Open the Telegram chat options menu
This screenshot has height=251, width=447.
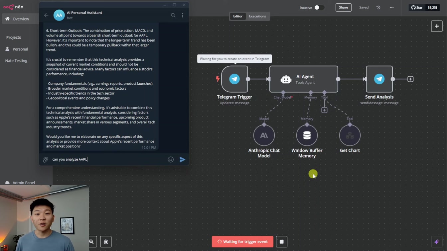[x=182, y=15]
